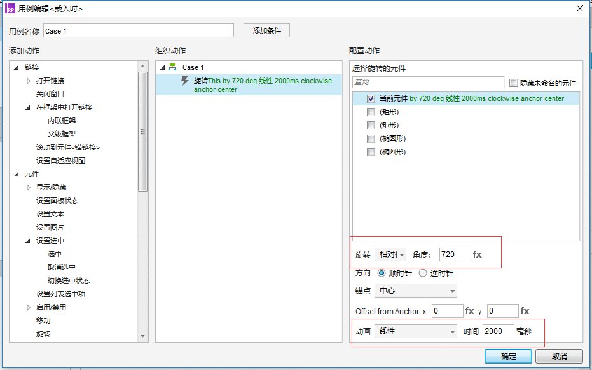Collapse the 链接 tree group

17,67
